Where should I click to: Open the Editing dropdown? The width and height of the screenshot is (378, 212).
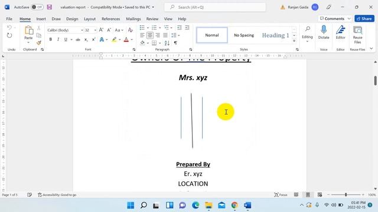click(x=307, y=34)
